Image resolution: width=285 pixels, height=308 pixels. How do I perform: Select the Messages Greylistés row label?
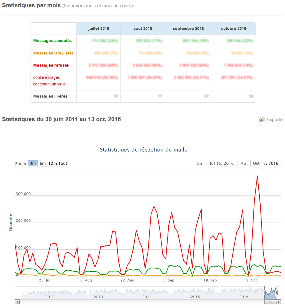(53, 53)
